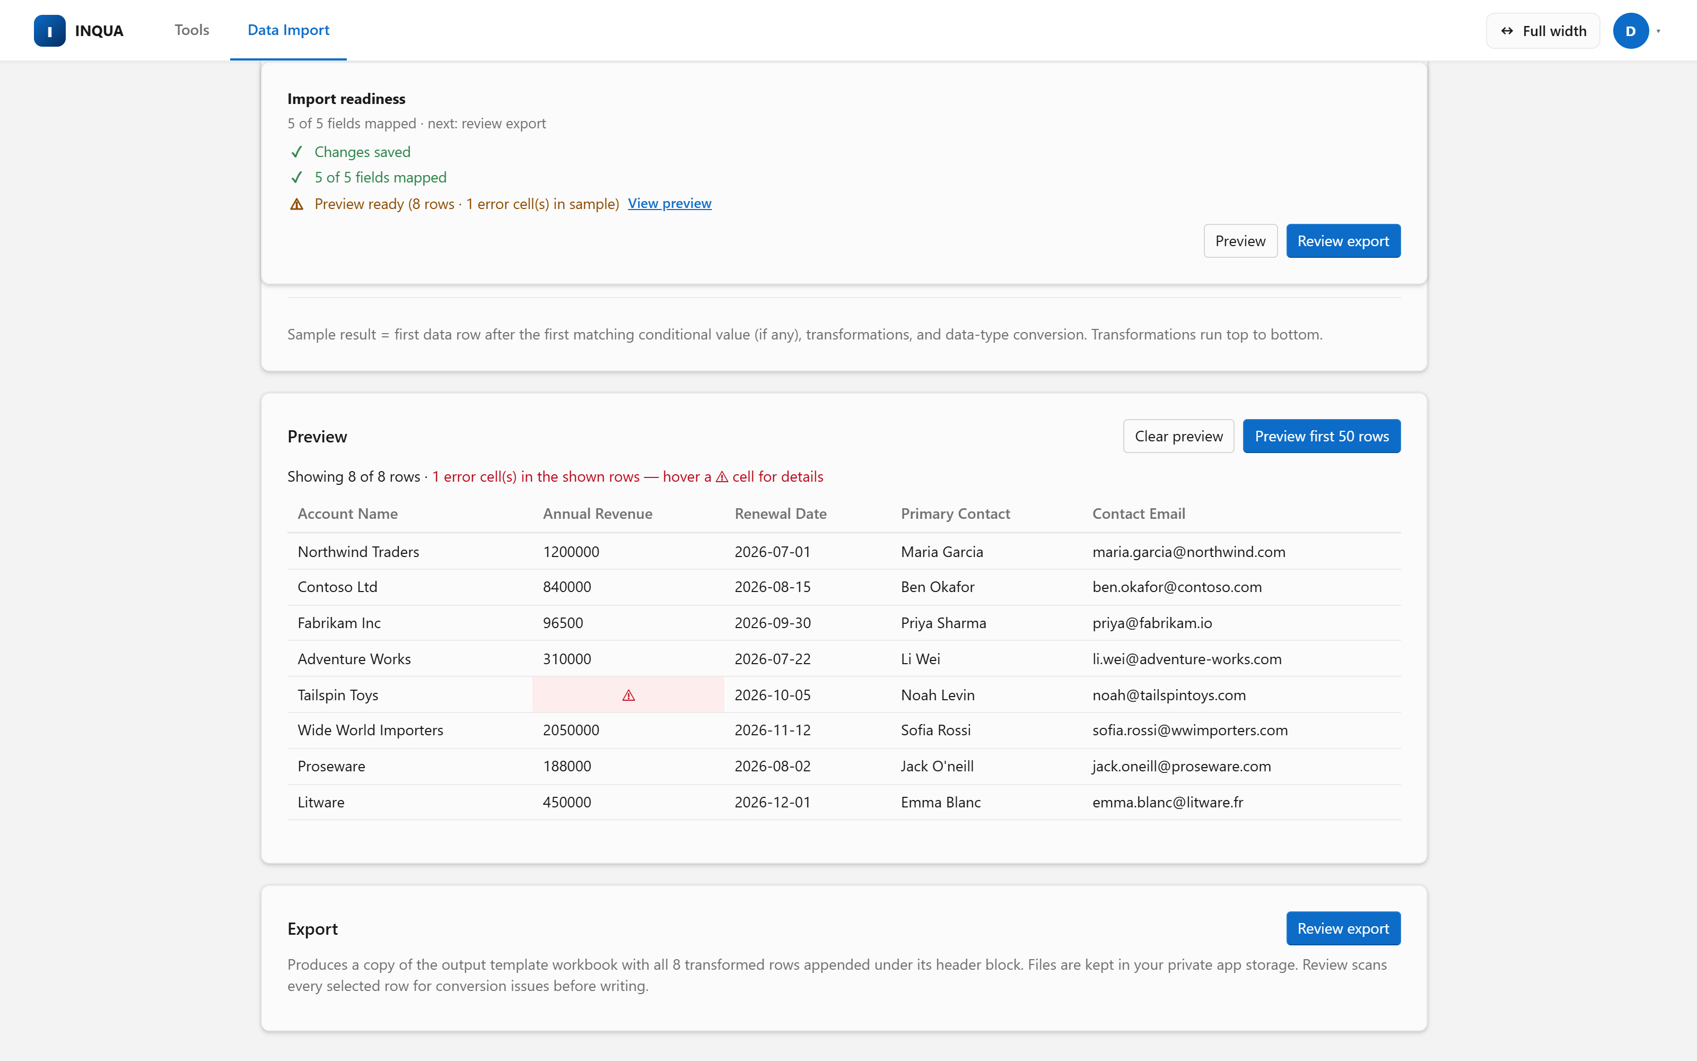Click revenue value 2050000

click(571, 730)
